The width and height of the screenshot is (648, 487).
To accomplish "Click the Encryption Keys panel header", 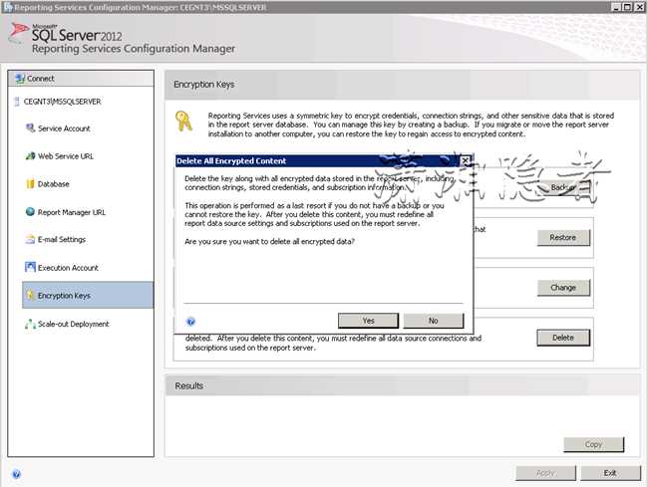I will 402,85.
